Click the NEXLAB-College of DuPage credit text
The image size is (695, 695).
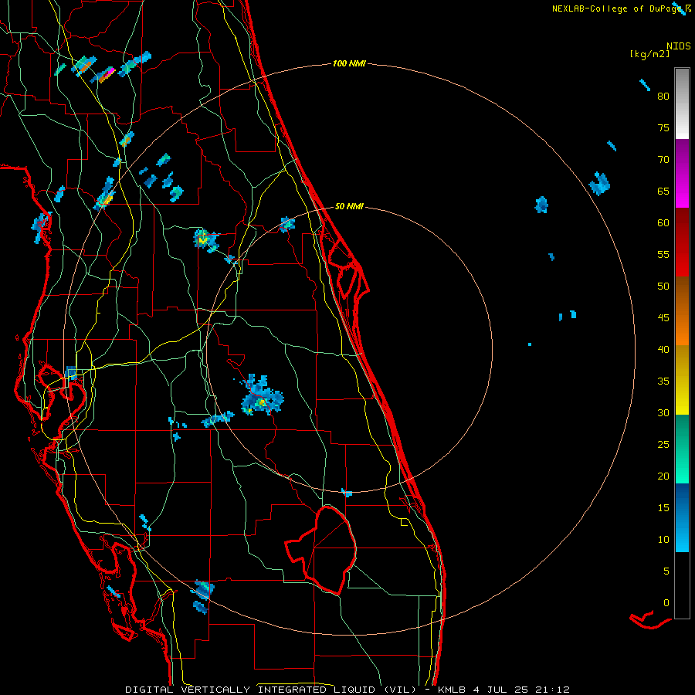618,8
